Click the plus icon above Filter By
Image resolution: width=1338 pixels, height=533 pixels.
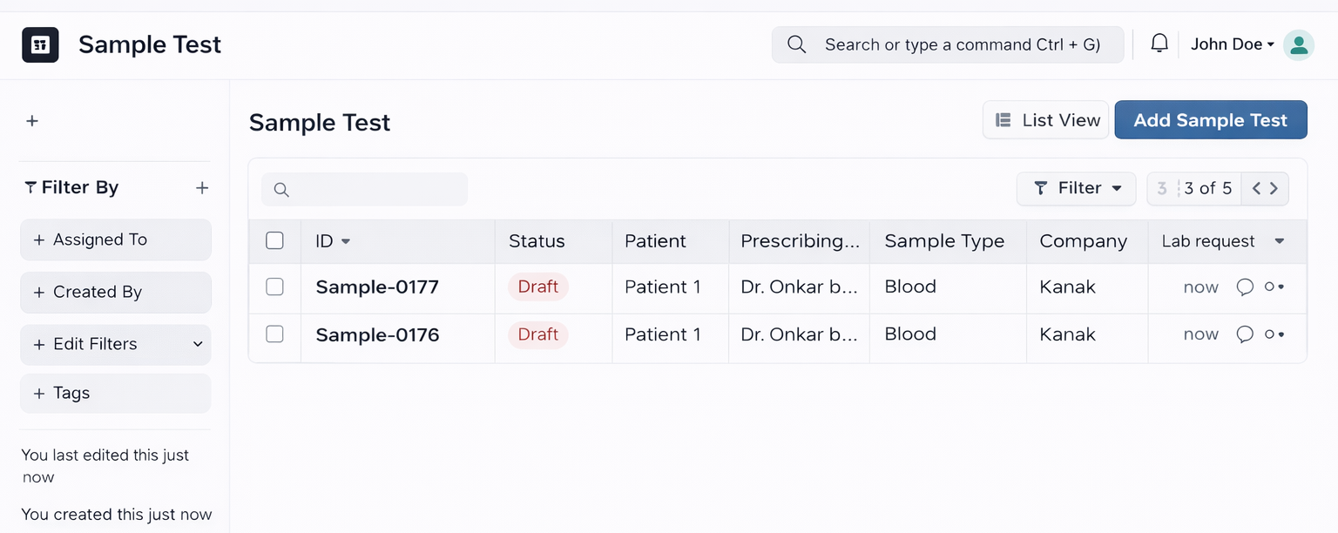tap(32, 120)
